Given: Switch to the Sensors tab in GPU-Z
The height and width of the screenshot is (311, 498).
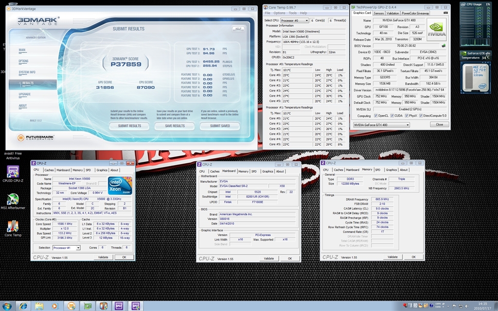Looking at the screenshot, I should coord(378,13).
